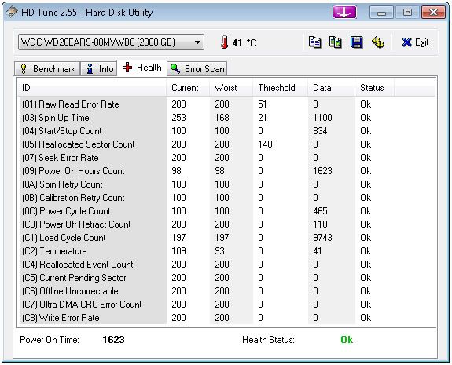Click the Data column header
Viewport: 452px width, 365px height.
point(331,88)
